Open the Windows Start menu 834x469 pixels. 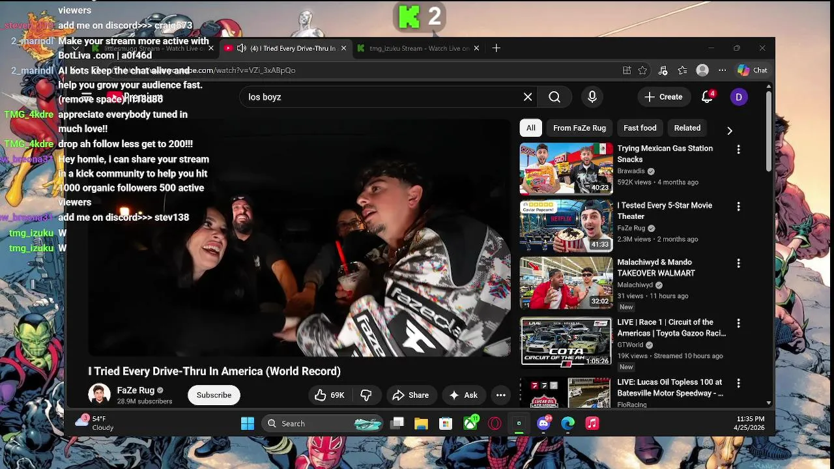(x=248, y=423)
